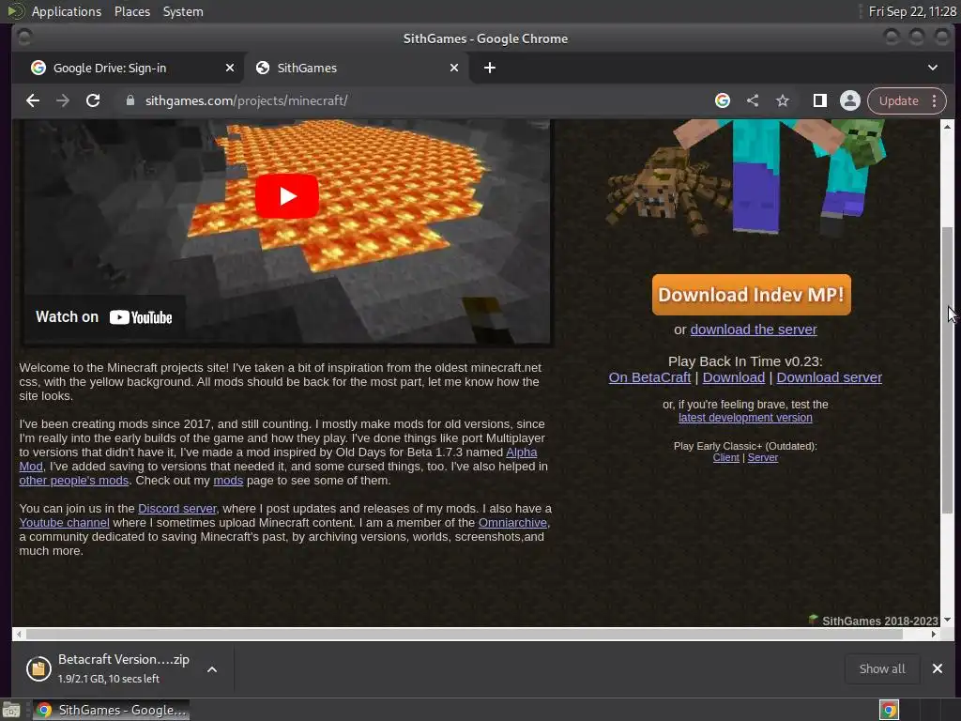This screenshot has width=961, height=721.
Task: Bookmark this page with the star
Action: 783,100
